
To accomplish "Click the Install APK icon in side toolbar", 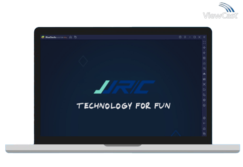I will coord(204,74).
